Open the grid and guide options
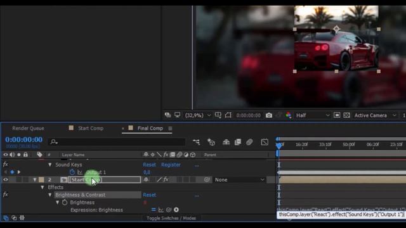This screenshot has width=406, height=228. click(x=218, y=115)
